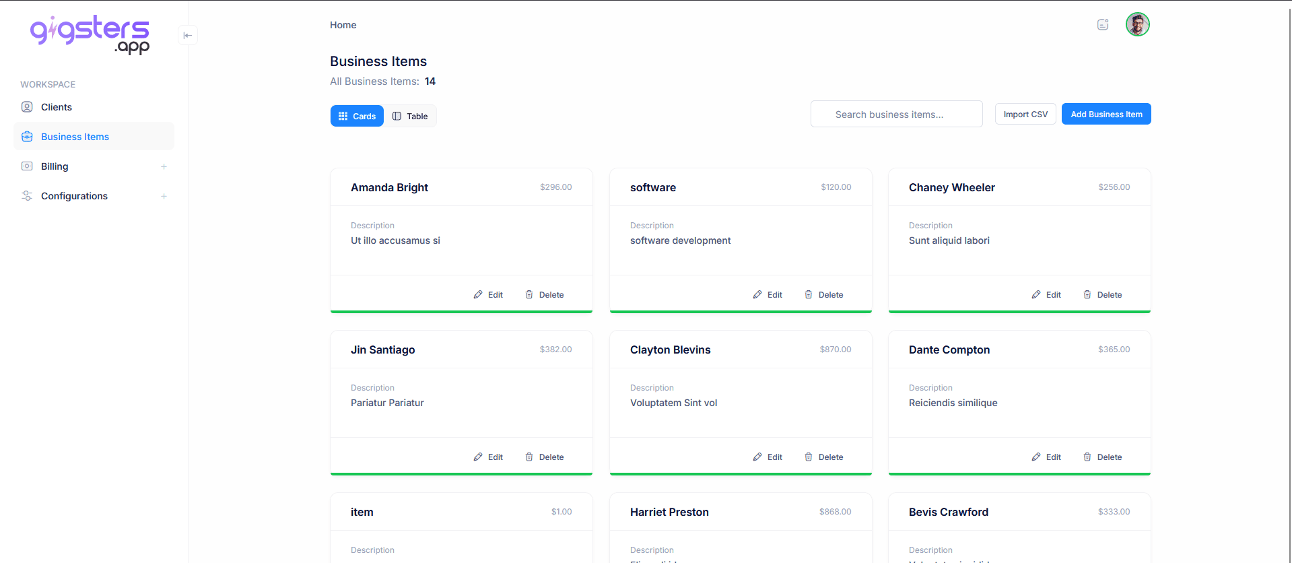
Task: Click the trash Delete icon on software card
Action: pyautogui.click(x=809, y=295)
